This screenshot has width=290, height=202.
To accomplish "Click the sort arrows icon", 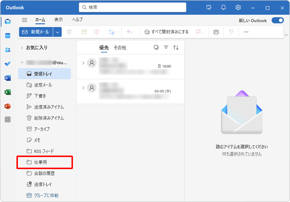I will (x=176, y=47).
